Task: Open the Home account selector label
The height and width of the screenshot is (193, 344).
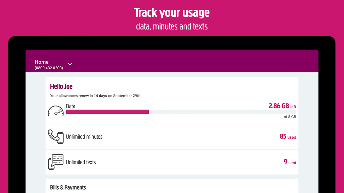Action: pyautogui.click(x=41, y=62)
